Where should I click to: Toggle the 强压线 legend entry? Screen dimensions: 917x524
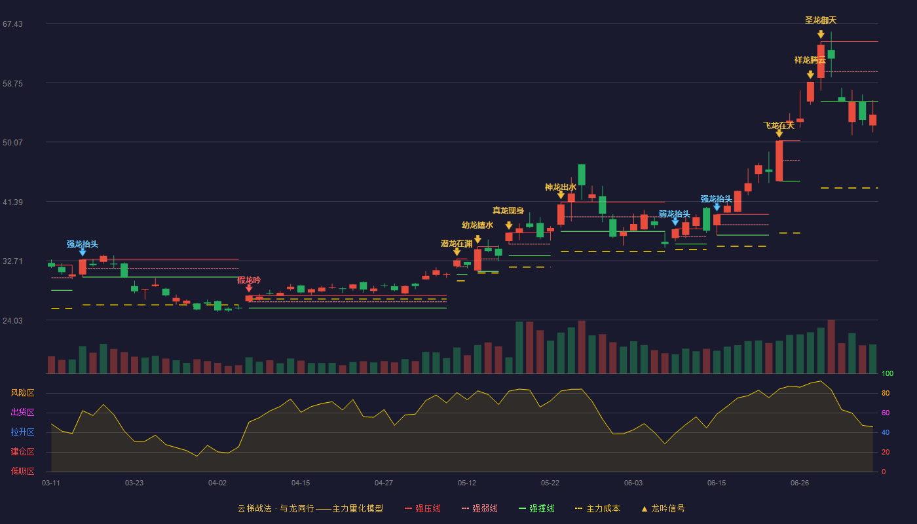422,508
